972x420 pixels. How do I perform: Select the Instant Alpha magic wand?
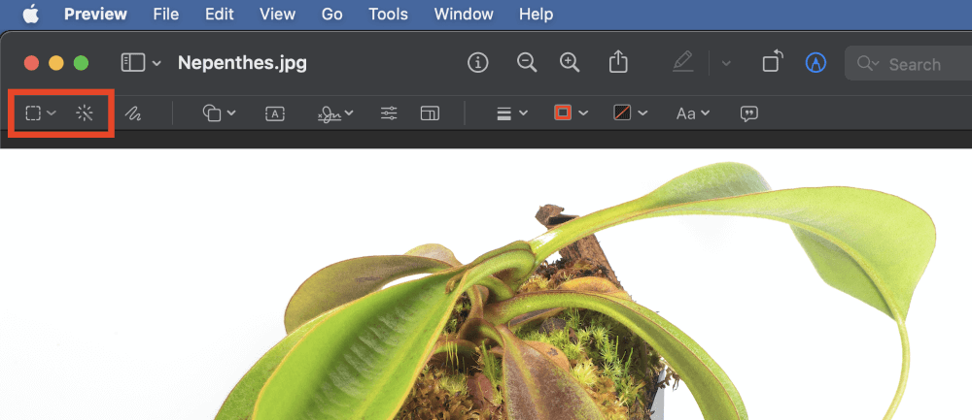[85, 113]
